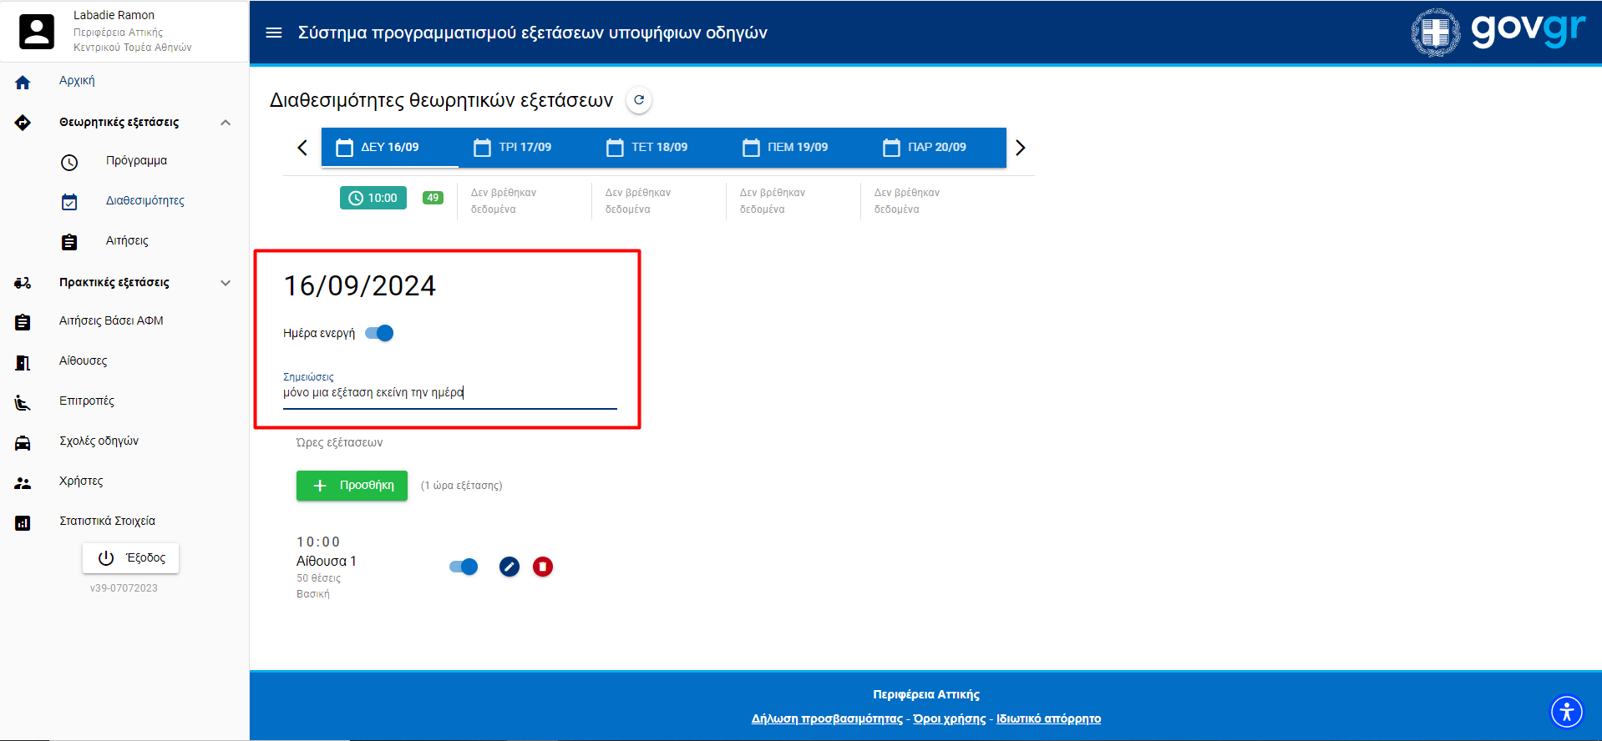Screen dimensions: 1602x741
Task: Open Στατιστικά Στοιχεία in the sidebar
Action: click(107, 522)
